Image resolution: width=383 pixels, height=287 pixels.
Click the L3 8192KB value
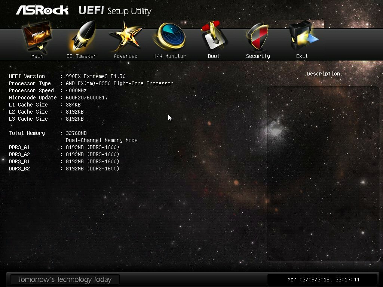(75, 119)
